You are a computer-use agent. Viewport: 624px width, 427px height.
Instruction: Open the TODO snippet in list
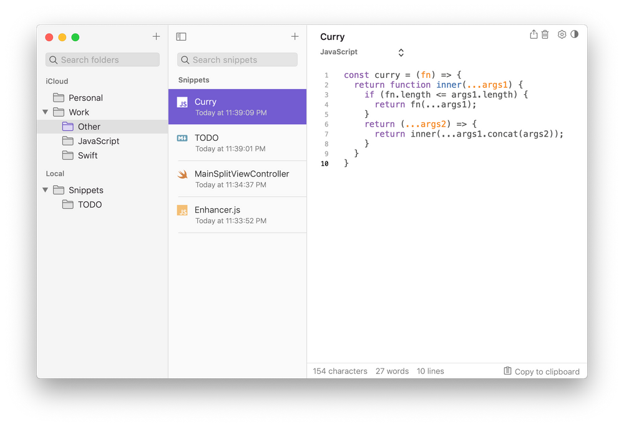(x=238, y=143)
